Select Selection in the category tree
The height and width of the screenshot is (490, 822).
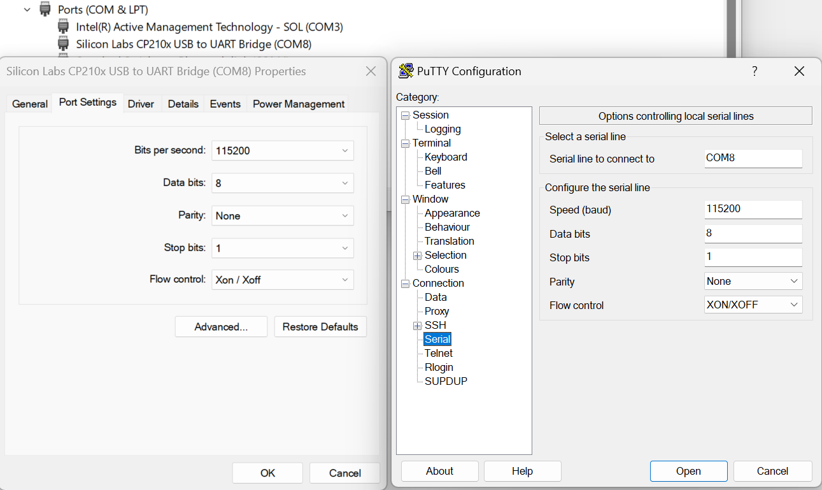coord(446,256)
